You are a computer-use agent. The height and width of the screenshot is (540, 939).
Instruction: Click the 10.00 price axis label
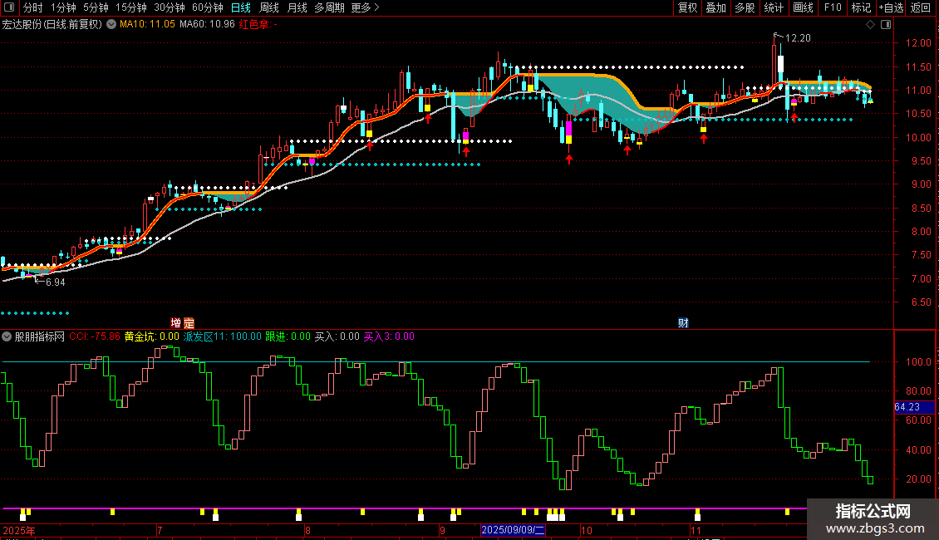[918, 138]
